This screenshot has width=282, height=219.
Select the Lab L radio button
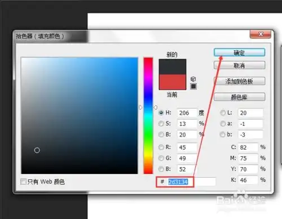[223, 113]
